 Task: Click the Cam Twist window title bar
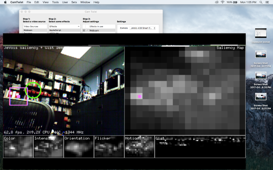pos(91,12)
